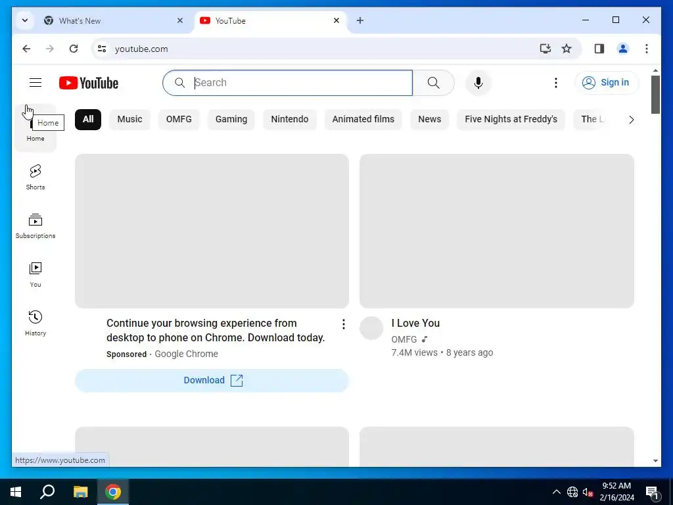Toggle Chrome side panel icon
This screenshot has width=673, height=505.
599,49
